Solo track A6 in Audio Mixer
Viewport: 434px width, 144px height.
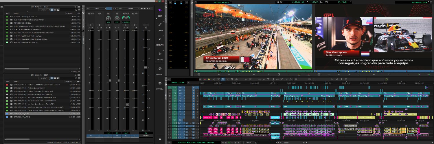point(133,27)
